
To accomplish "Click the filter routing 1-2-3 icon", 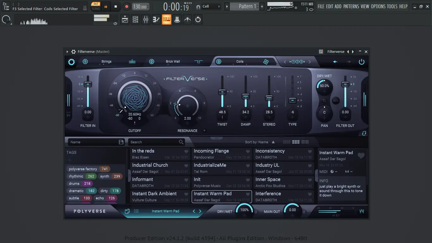I will click(x=297, y=62).
